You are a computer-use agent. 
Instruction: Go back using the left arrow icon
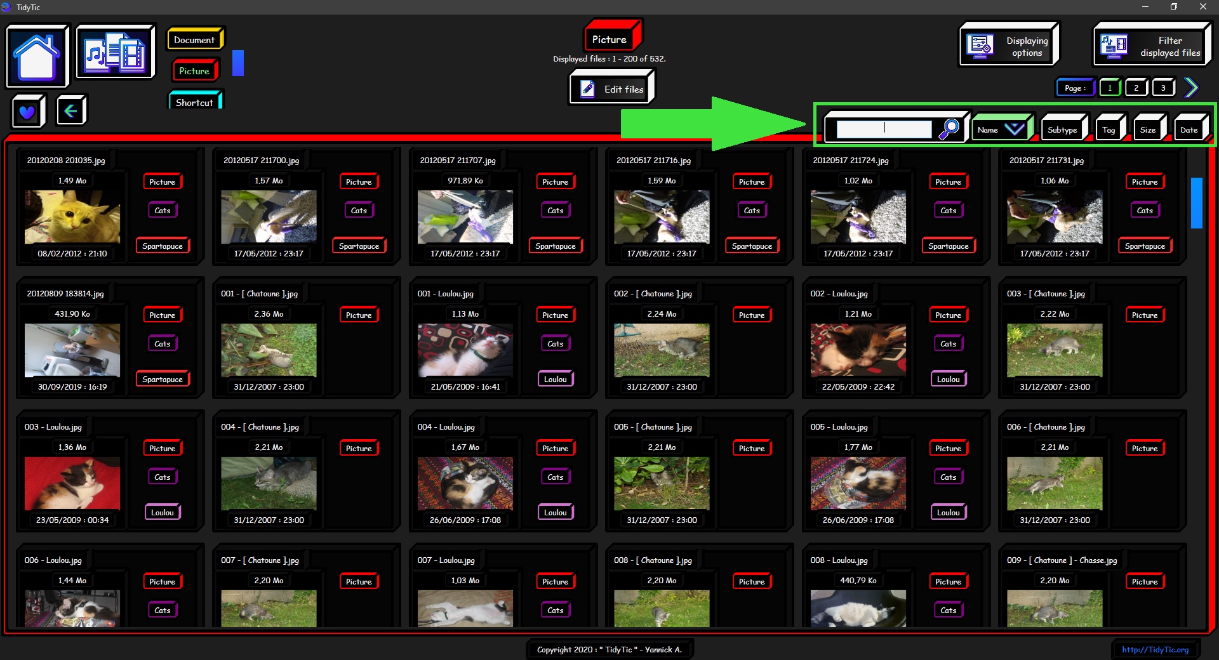70,111
